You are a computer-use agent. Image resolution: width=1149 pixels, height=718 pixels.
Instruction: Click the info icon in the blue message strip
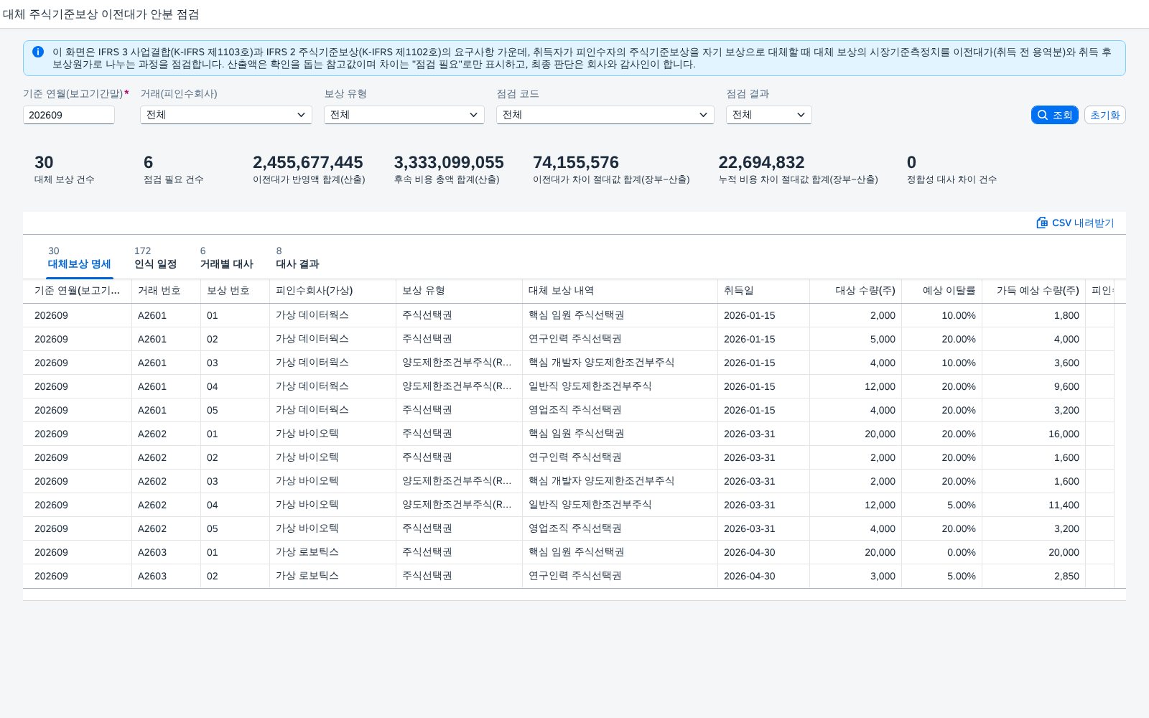(38, 52)
